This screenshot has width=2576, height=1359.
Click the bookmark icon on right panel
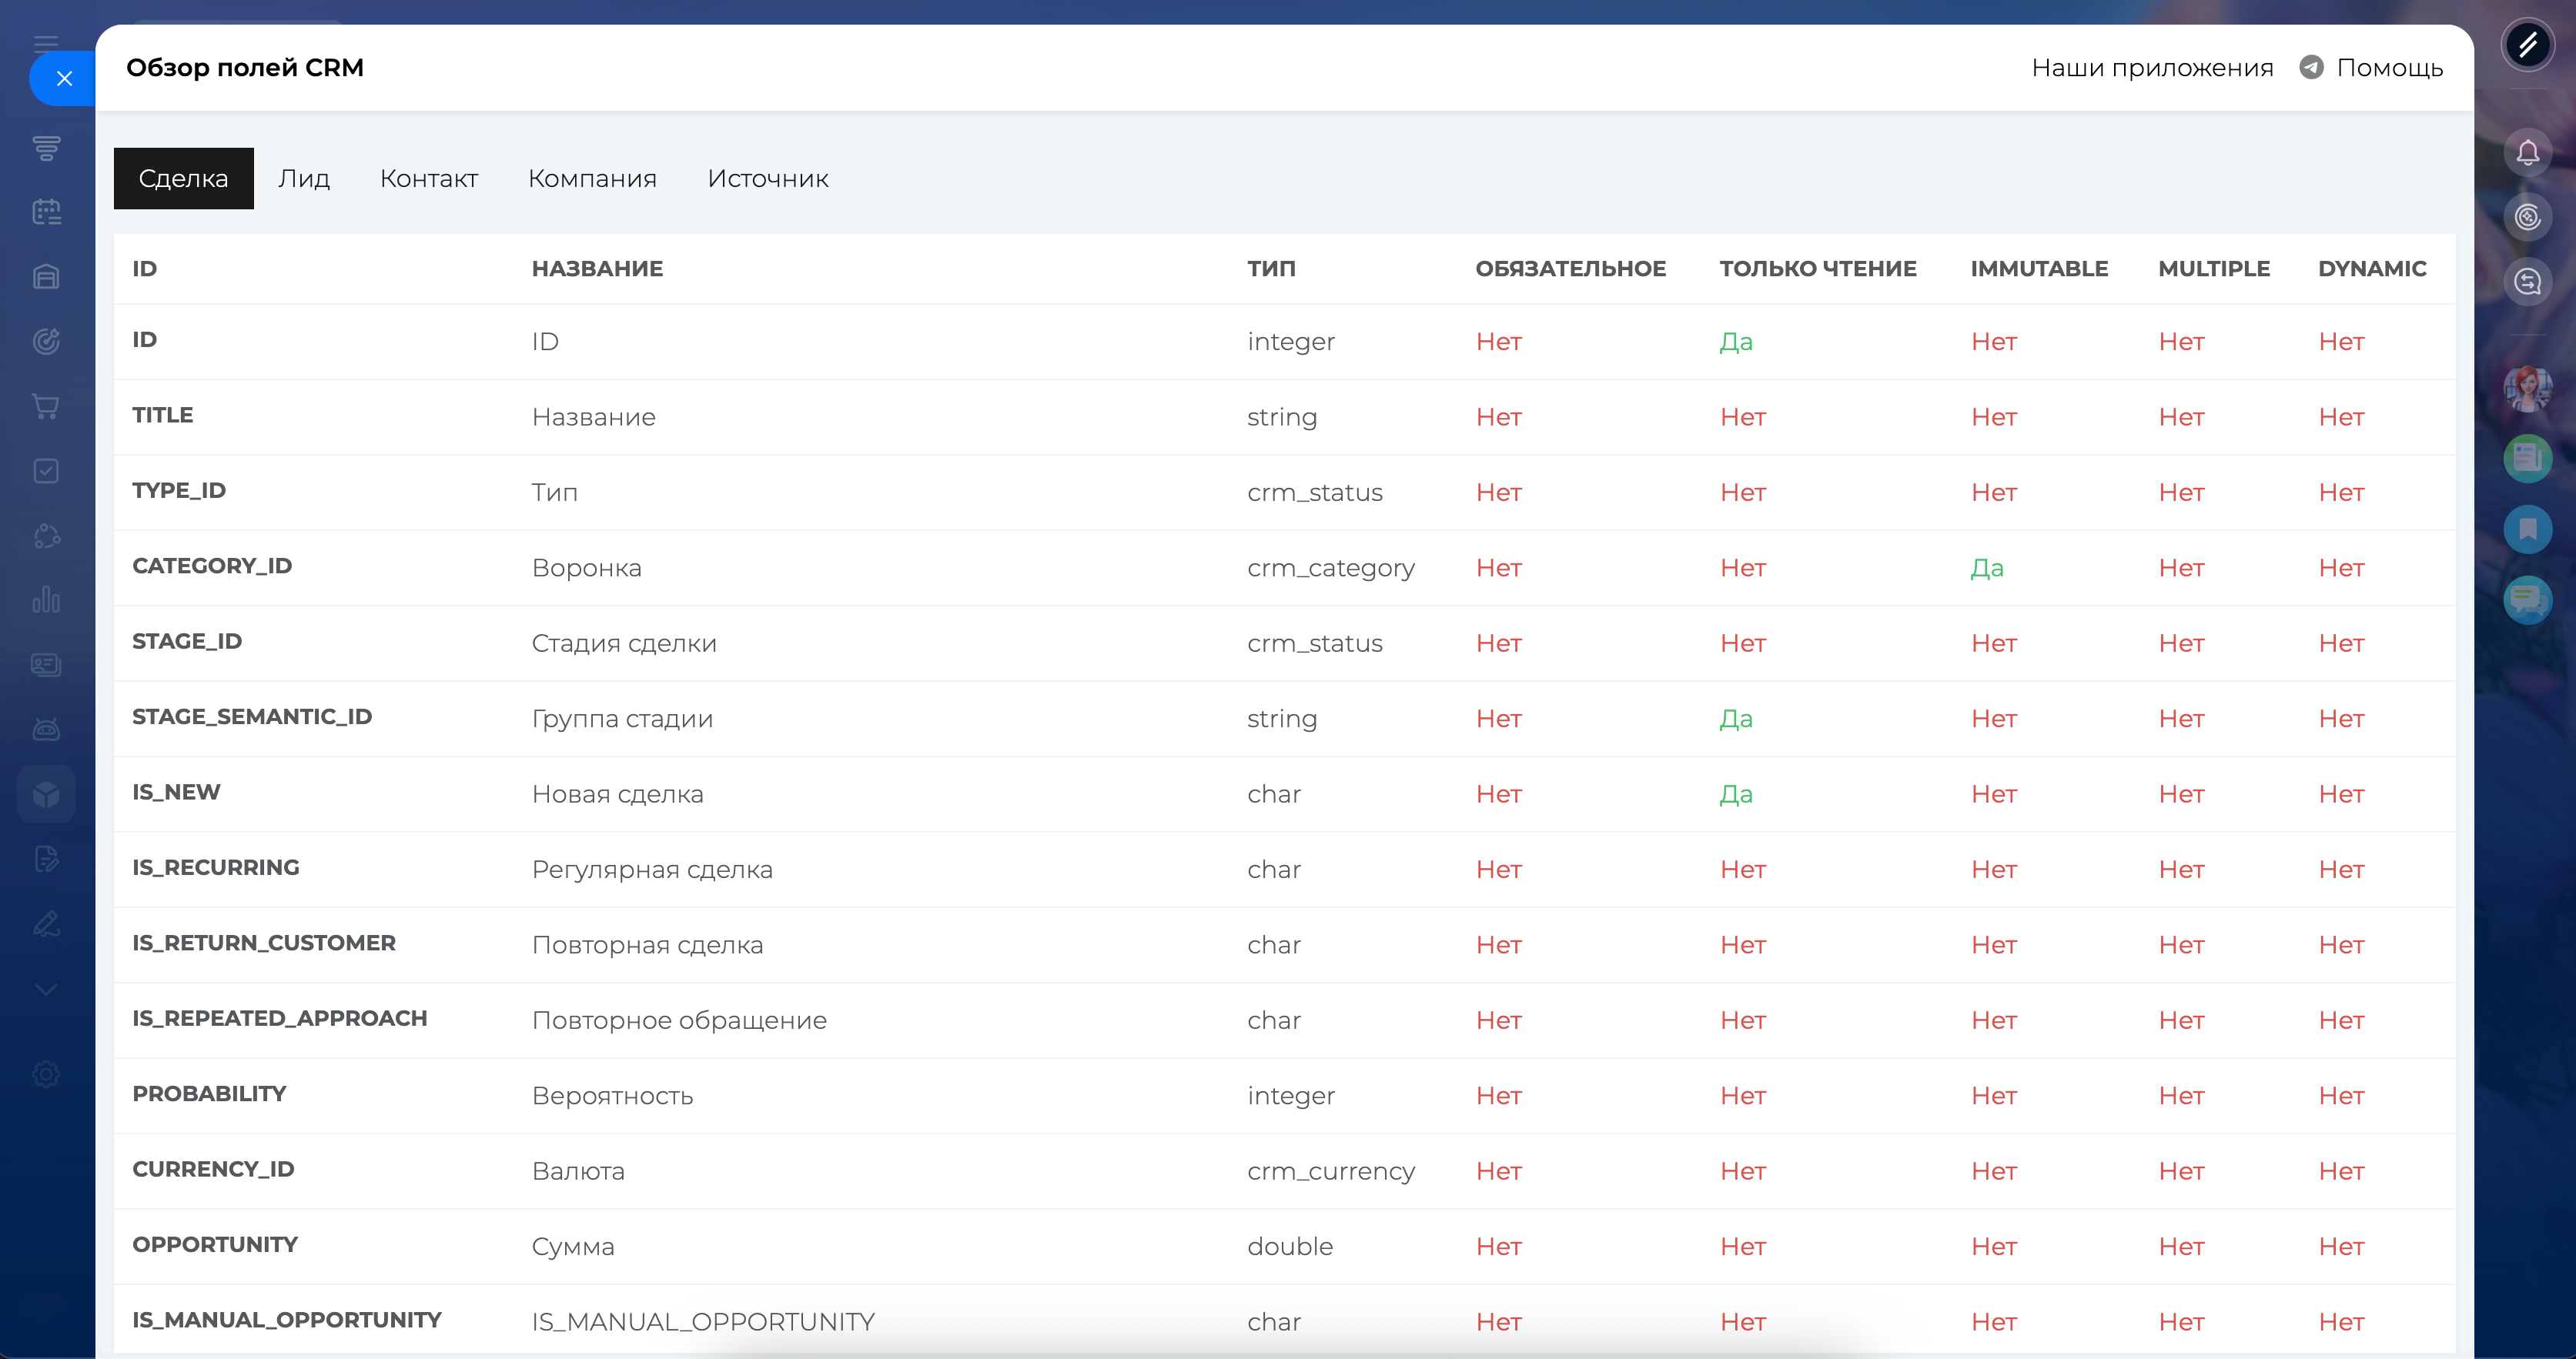click(2527, 529)
